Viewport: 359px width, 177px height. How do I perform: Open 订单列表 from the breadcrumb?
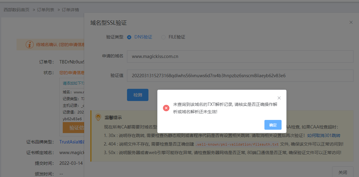[x=46, y=10]
